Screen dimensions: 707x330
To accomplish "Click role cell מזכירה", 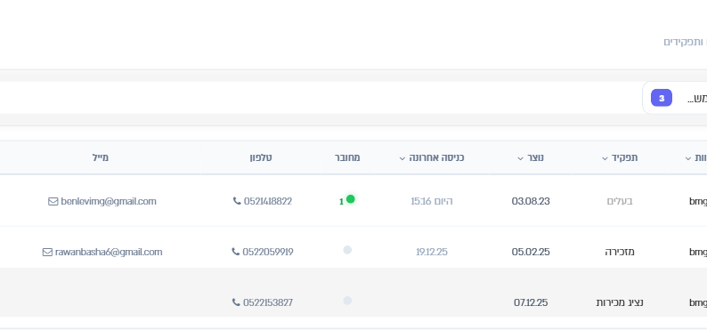I will [620, 252].
